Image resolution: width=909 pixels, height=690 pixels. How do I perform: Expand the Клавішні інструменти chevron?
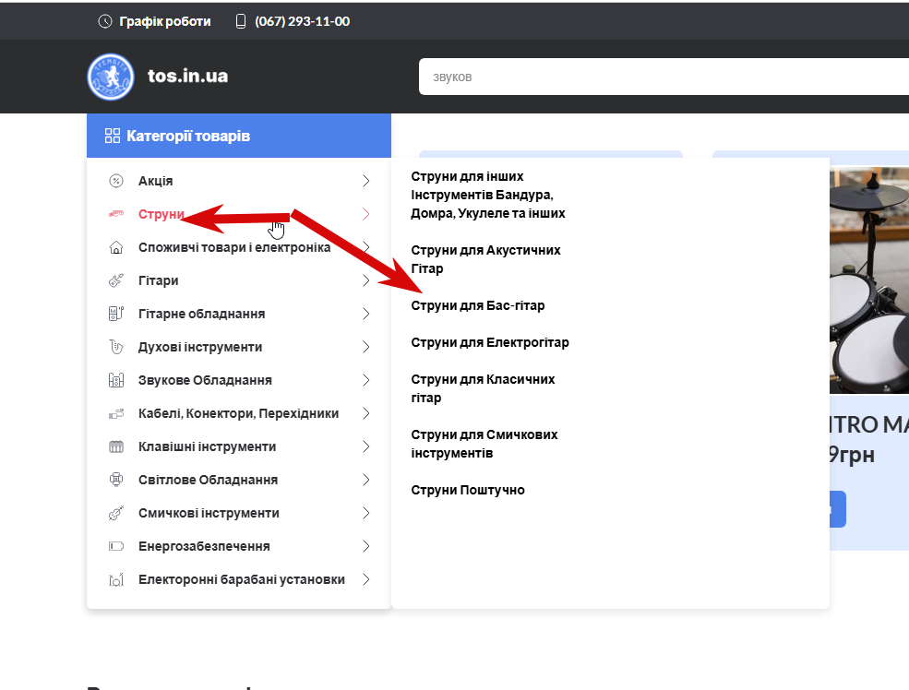[365, 446]
